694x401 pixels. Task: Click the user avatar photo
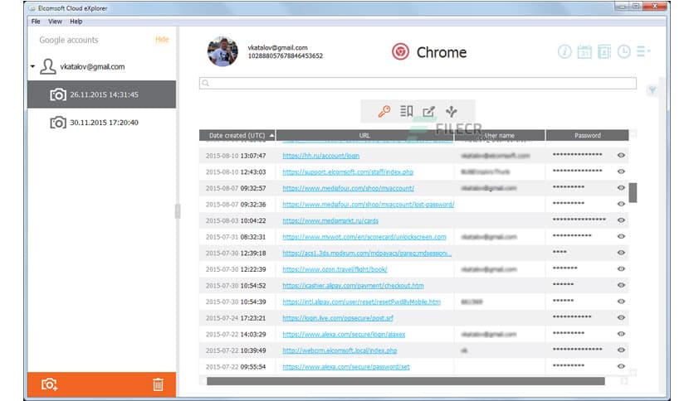[x=222, y=51]
